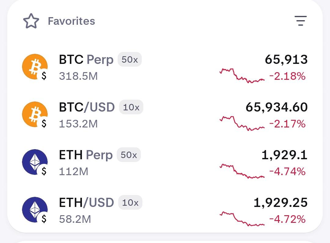Tap the 50x leverage badge on BTC Perp
Screen dimensions: 330x243
click(x=130, y=60)
